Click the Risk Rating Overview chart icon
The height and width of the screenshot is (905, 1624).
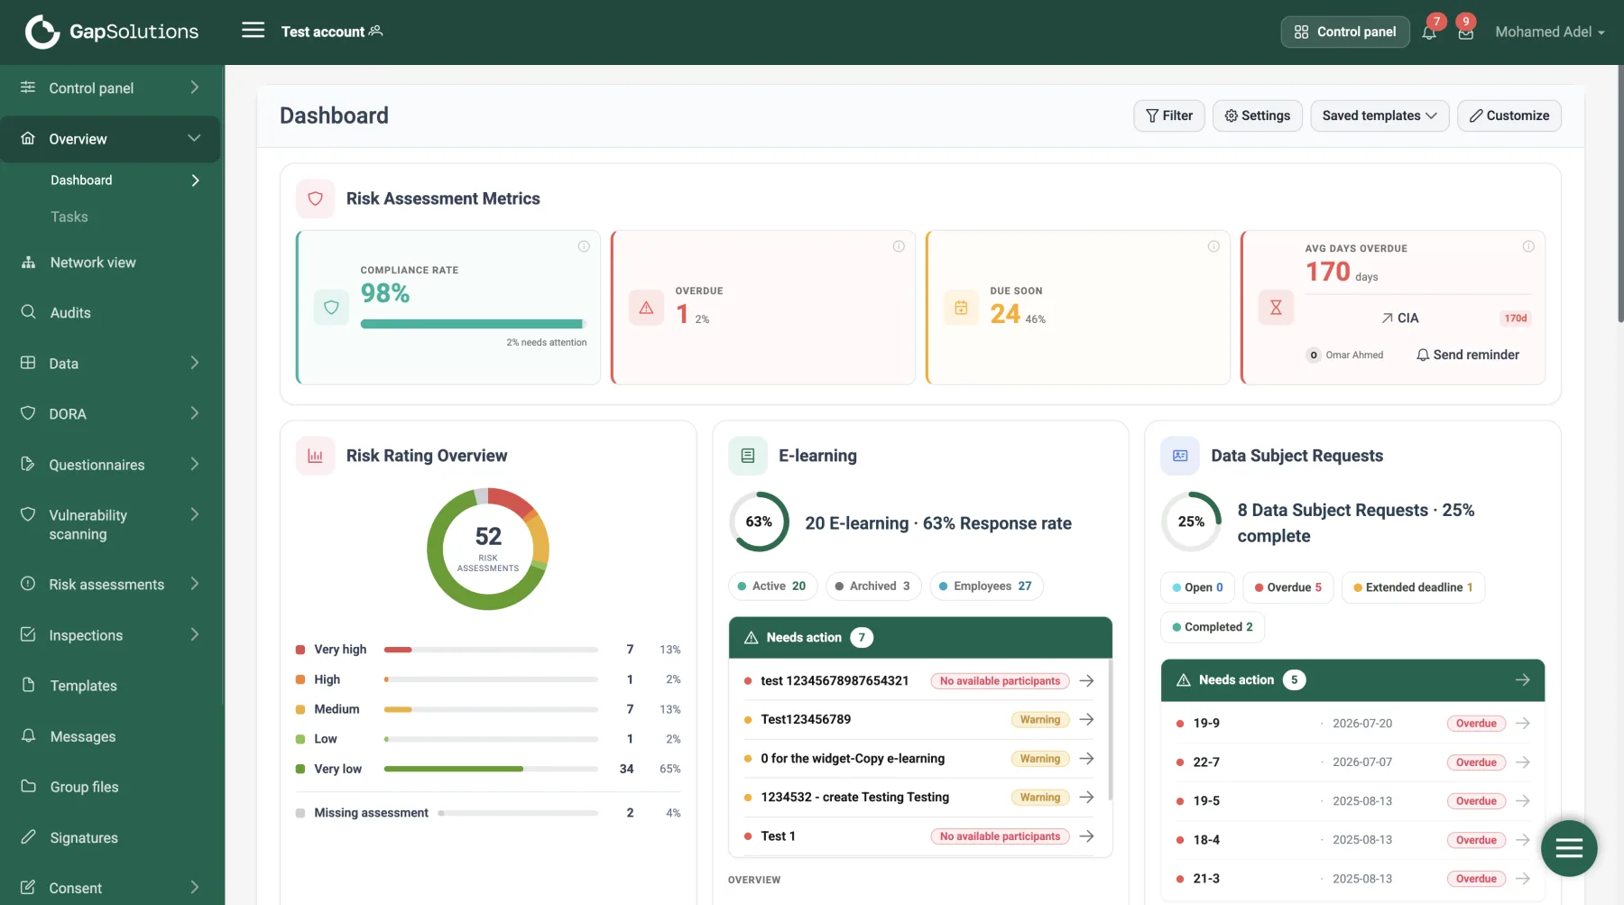(x=315, y=456)
